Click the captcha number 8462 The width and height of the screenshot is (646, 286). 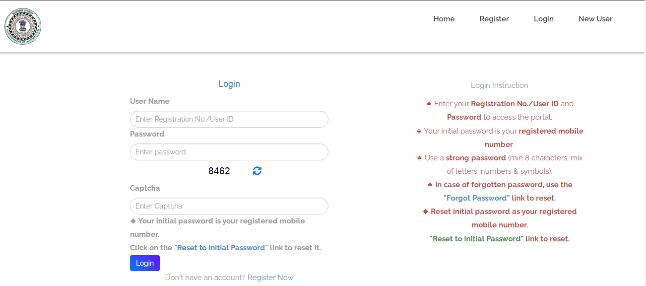coord(219,171)
